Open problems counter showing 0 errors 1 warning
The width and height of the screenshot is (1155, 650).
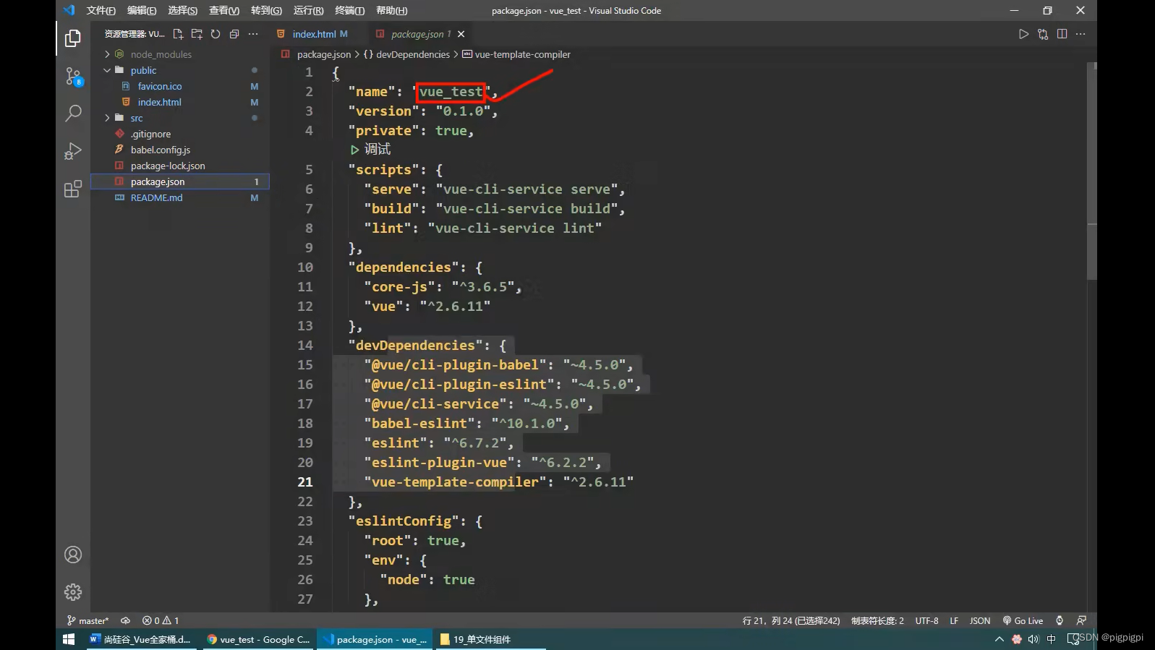tap(161, 620)
